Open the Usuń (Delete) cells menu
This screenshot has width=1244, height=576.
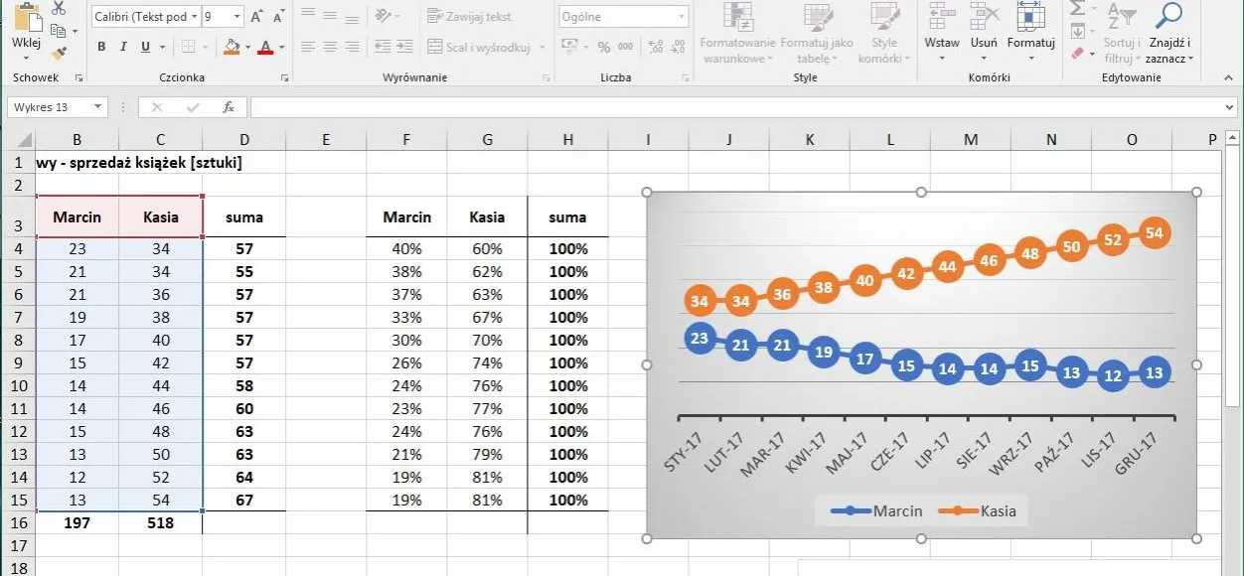pyautogui.click(x=984, y=43)
